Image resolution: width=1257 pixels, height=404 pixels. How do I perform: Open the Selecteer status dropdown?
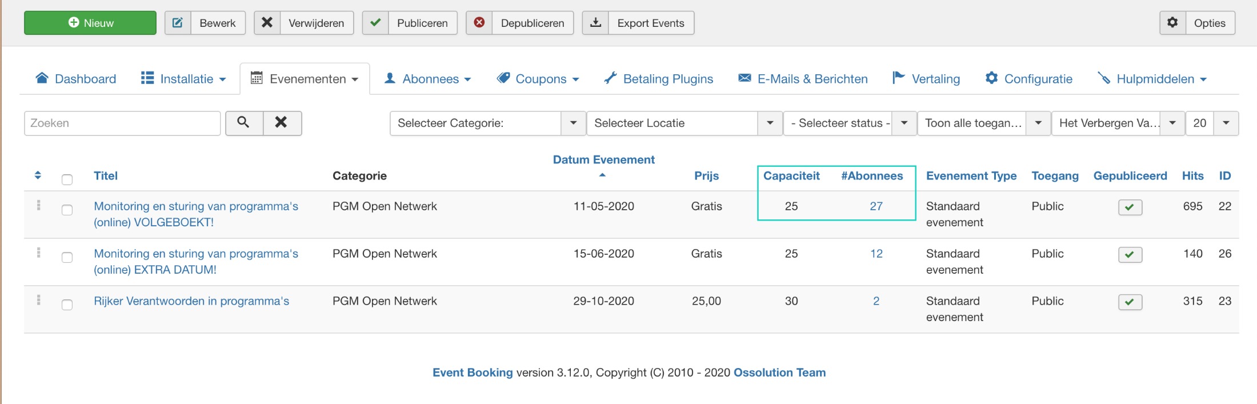point(850,123)
